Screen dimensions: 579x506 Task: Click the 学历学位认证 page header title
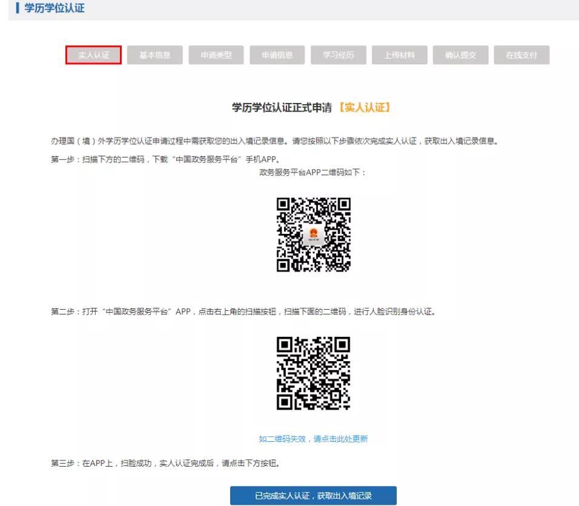(x=55, y=8)
